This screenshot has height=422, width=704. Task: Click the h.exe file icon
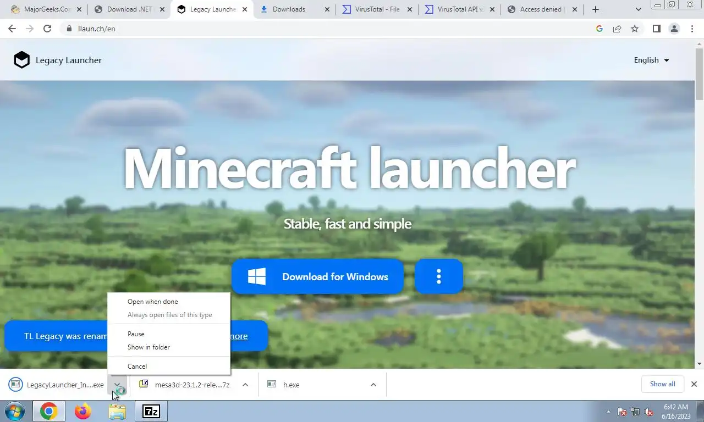click(271, 384)
